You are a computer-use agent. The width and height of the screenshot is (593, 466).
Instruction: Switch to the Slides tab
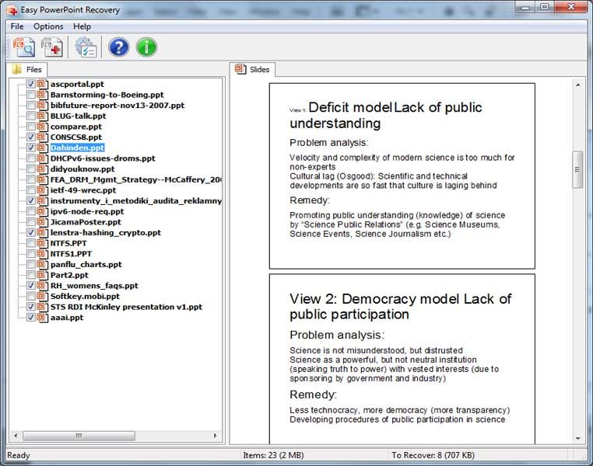click(x=252, y=69)
